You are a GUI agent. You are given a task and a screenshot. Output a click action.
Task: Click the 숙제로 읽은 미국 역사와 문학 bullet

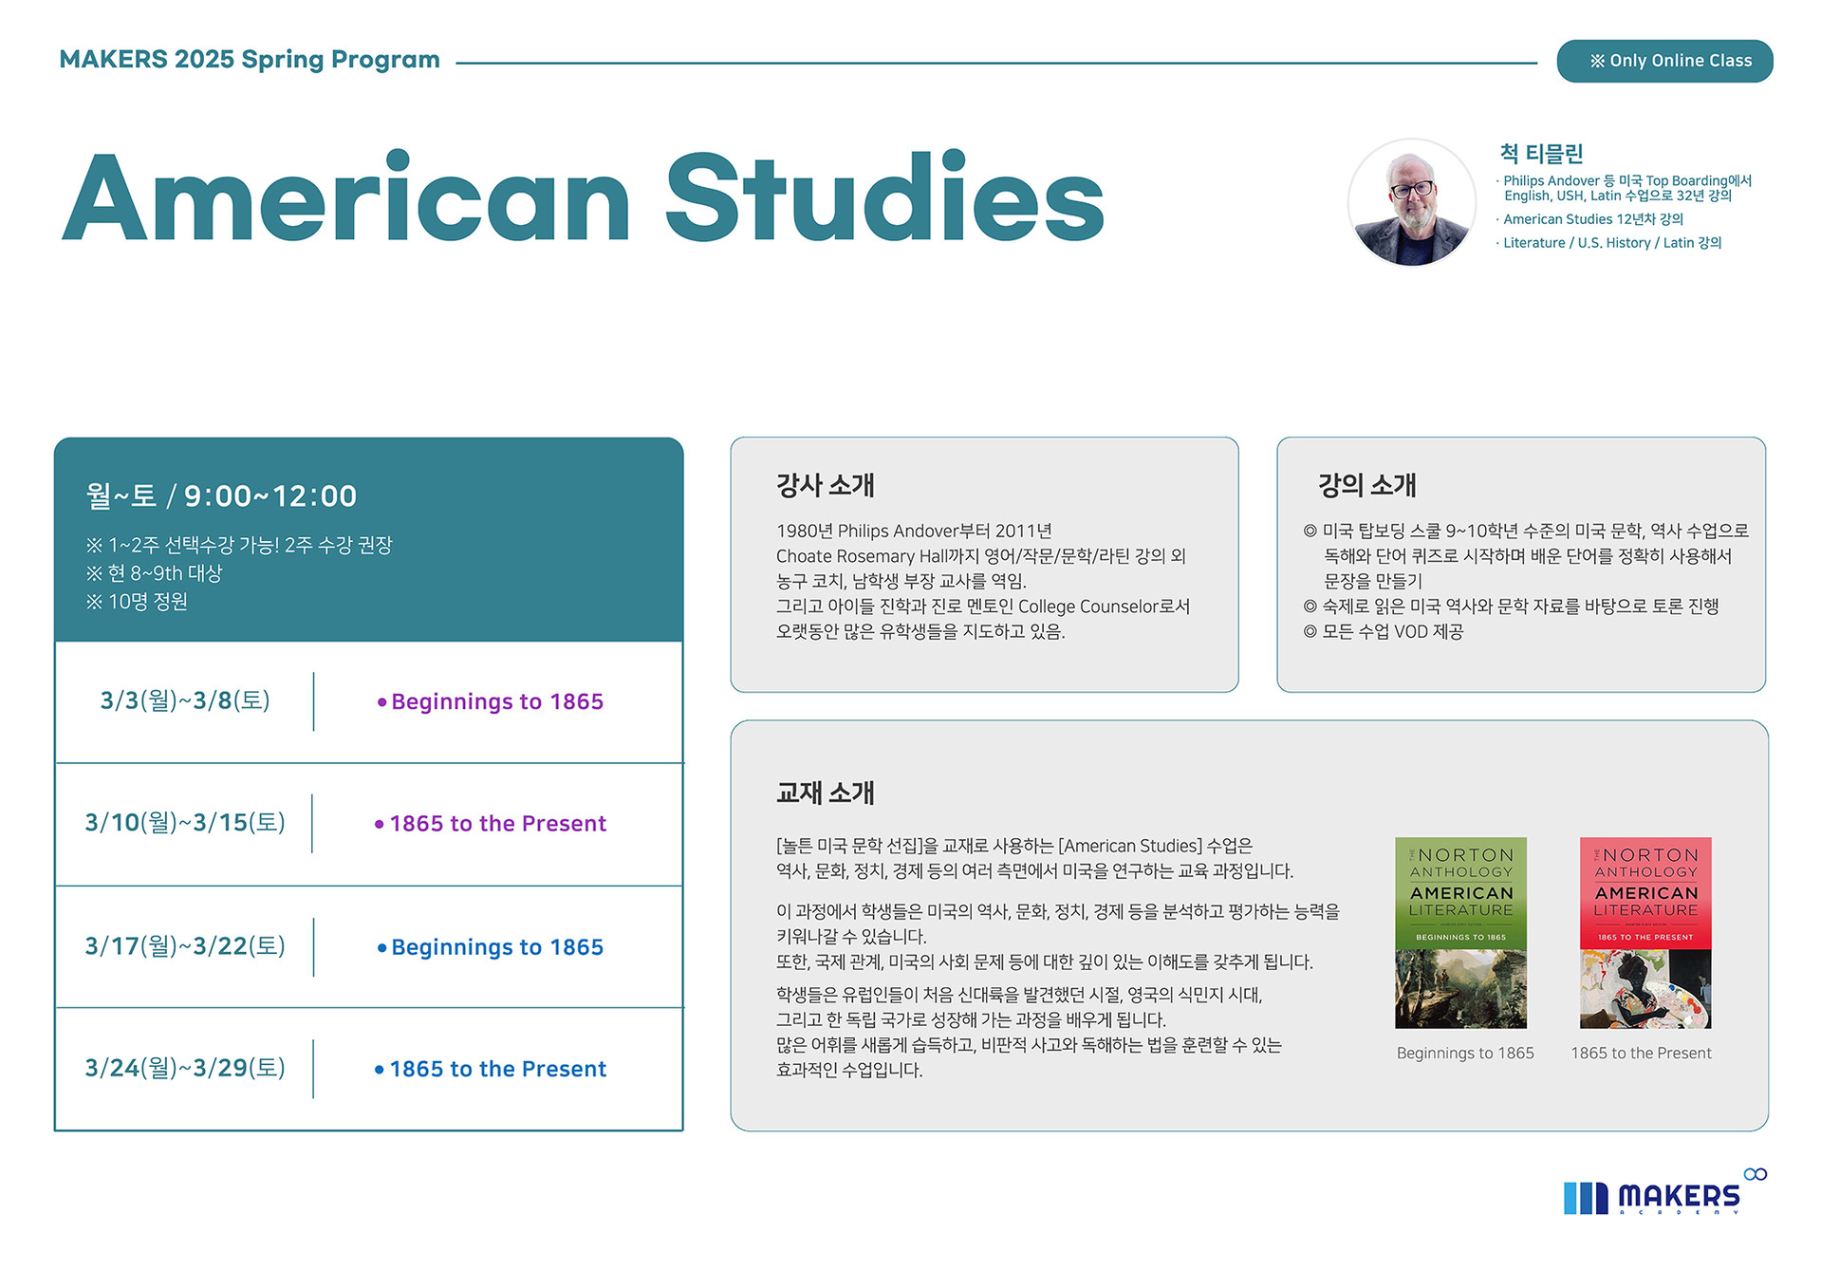[1511, 606]
